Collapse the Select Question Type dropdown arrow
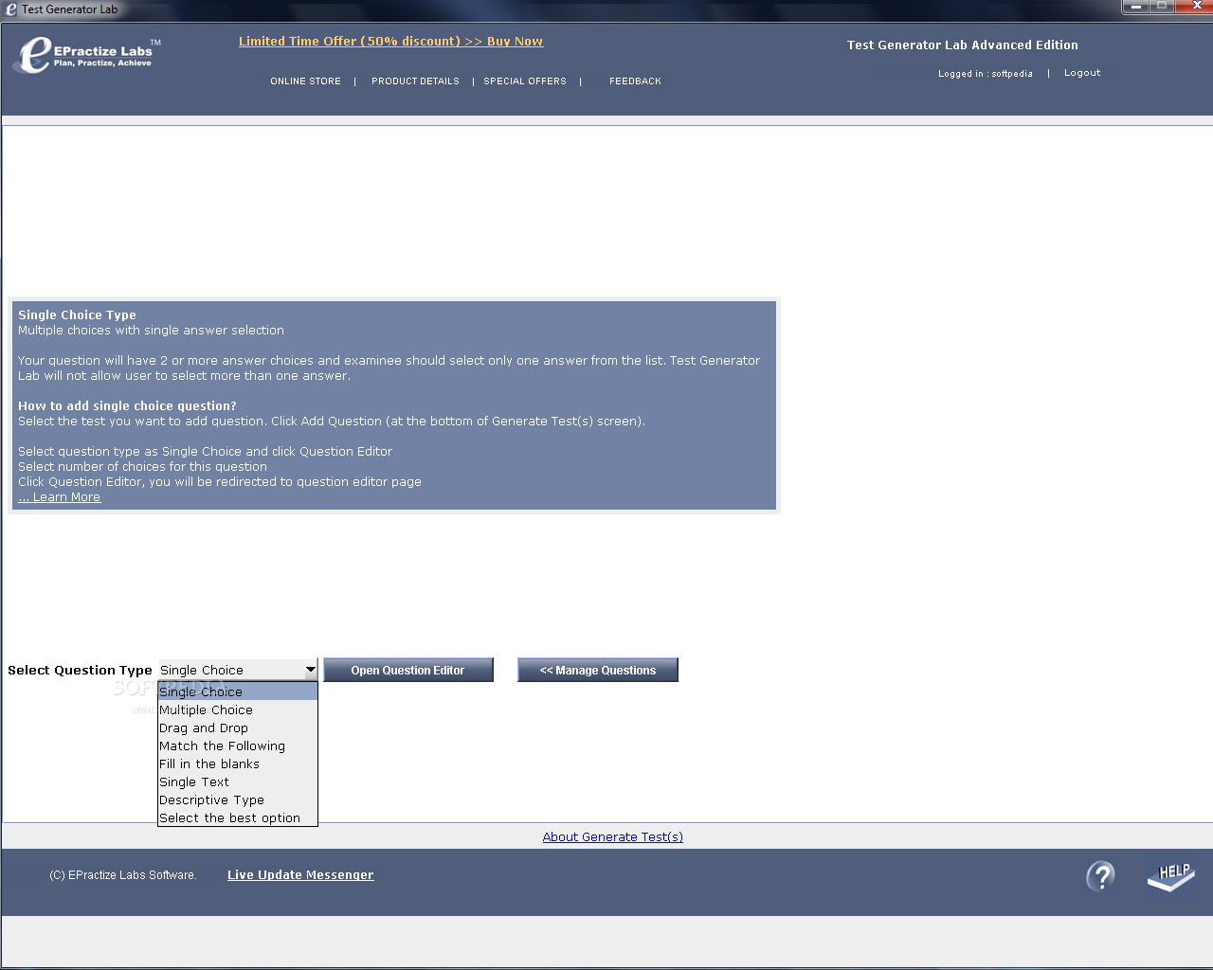1213x970 pixels. coord(310,670)
